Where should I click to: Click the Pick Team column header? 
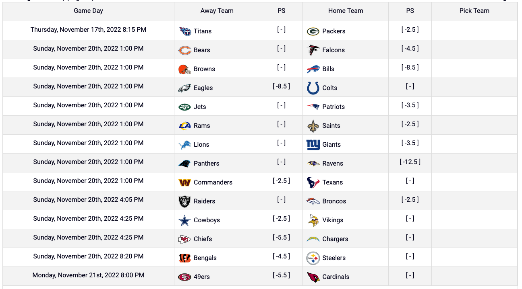[474, 11]
